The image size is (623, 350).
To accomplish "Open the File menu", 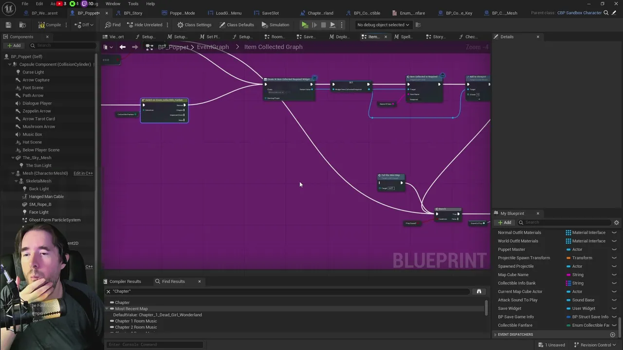I will point(25,4).
